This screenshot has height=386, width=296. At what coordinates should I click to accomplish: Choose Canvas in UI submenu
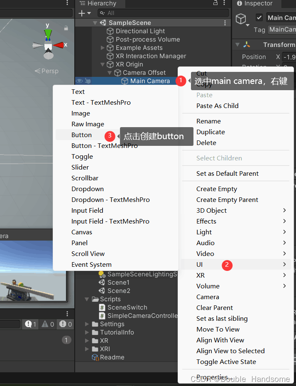point(82,232)
